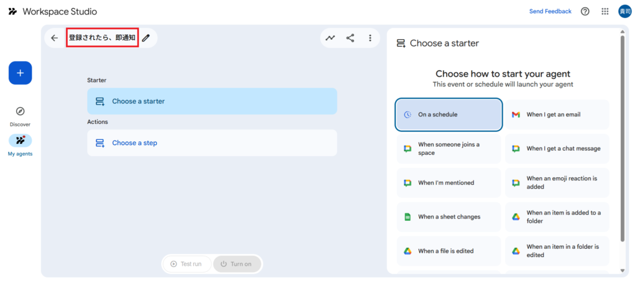Pick the When a sheet changes starter
Image resolution: width=637 pixels, height=285 pixels.
pyautogui.click(x=449, y=217)
